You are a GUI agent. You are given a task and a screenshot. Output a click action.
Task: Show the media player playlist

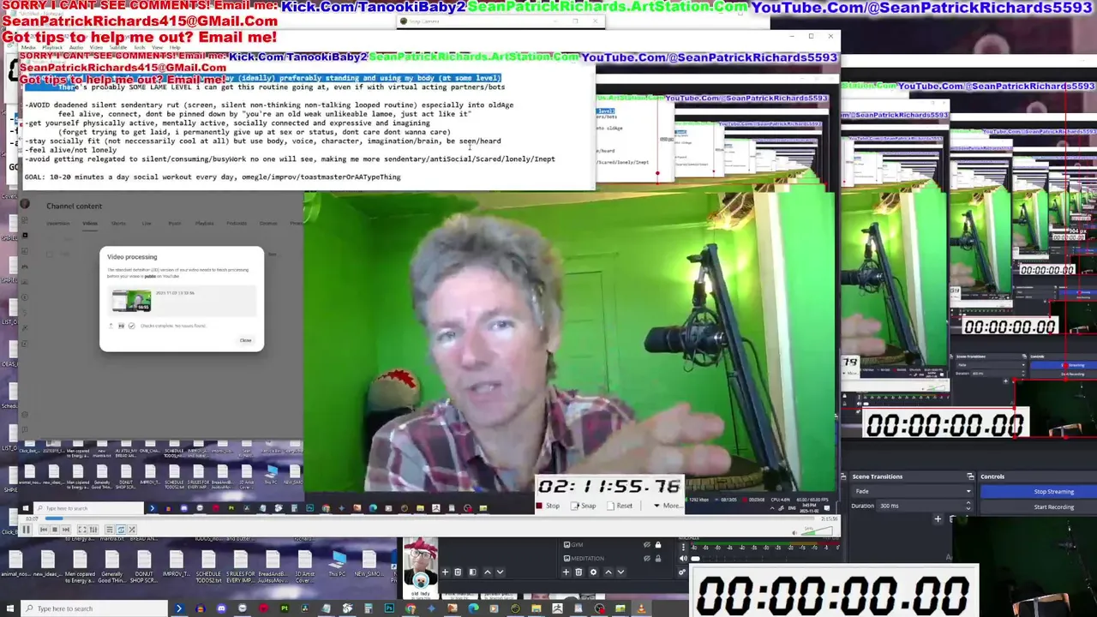tap(110, 530)
